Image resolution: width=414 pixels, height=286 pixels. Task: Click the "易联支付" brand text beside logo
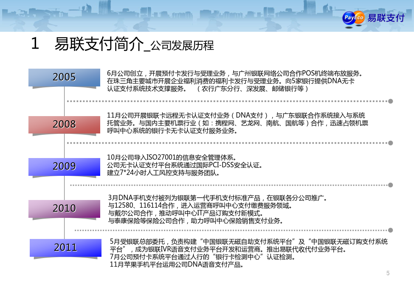(x=386, y=18)
